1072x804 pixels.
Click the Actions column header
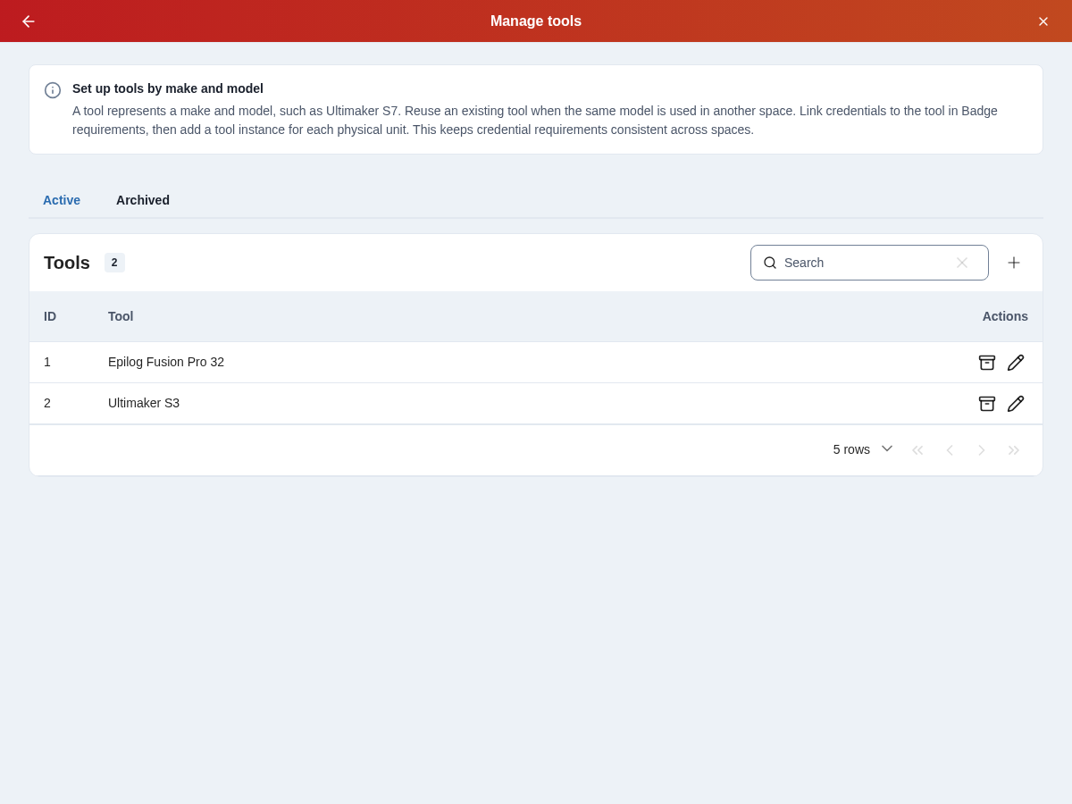point(1005,316)
